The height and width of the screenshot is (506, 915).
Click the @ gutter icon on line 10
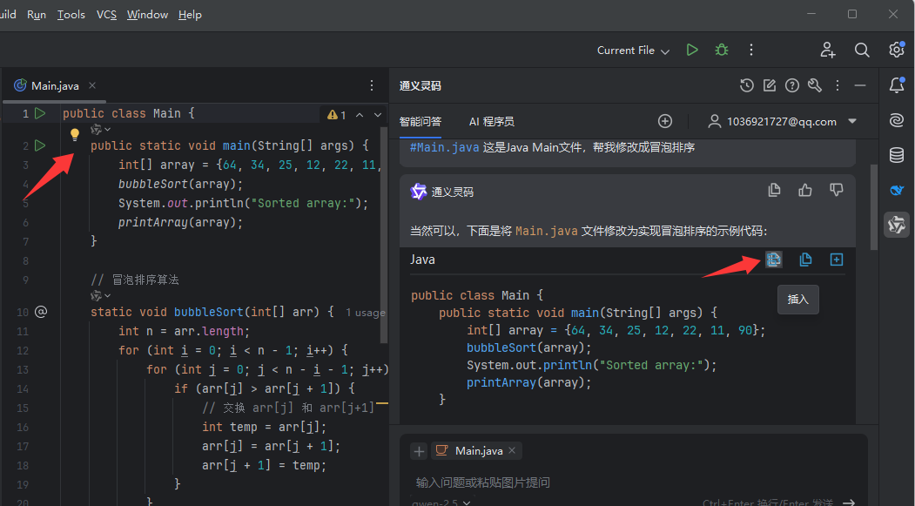click(x=41, y=312)
